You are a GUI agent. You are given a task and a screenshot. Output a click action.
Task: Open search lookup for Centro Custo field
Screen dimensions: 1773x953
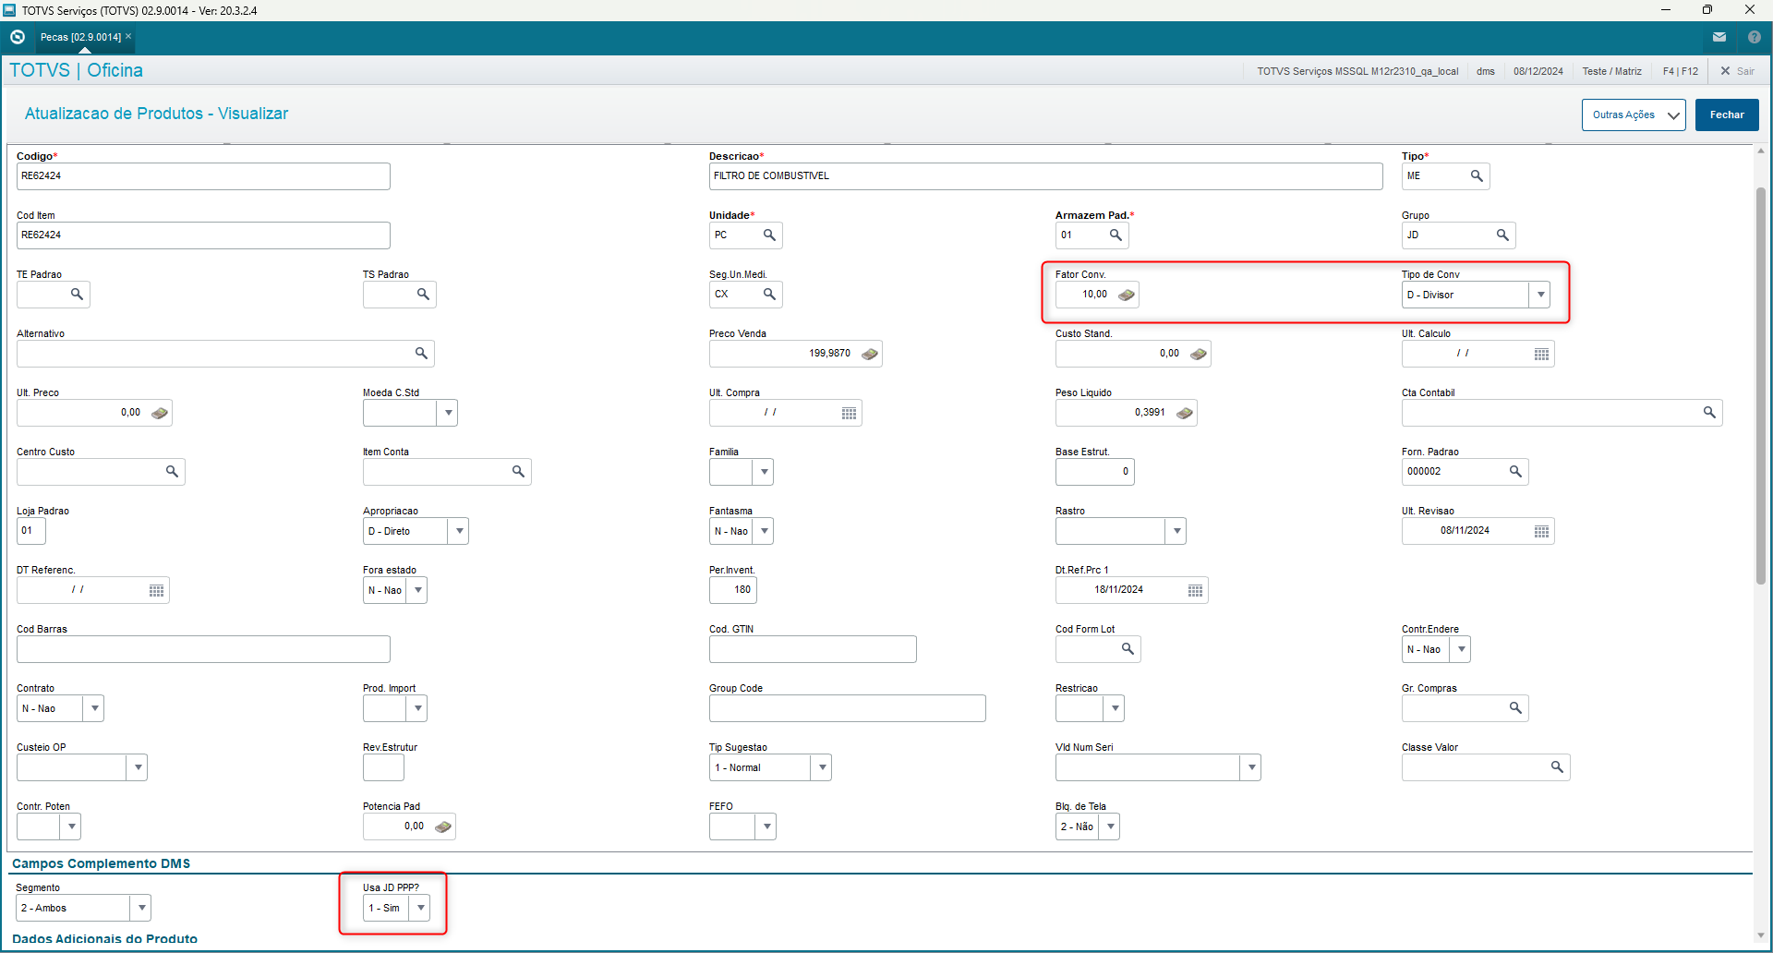coord(172,472)
